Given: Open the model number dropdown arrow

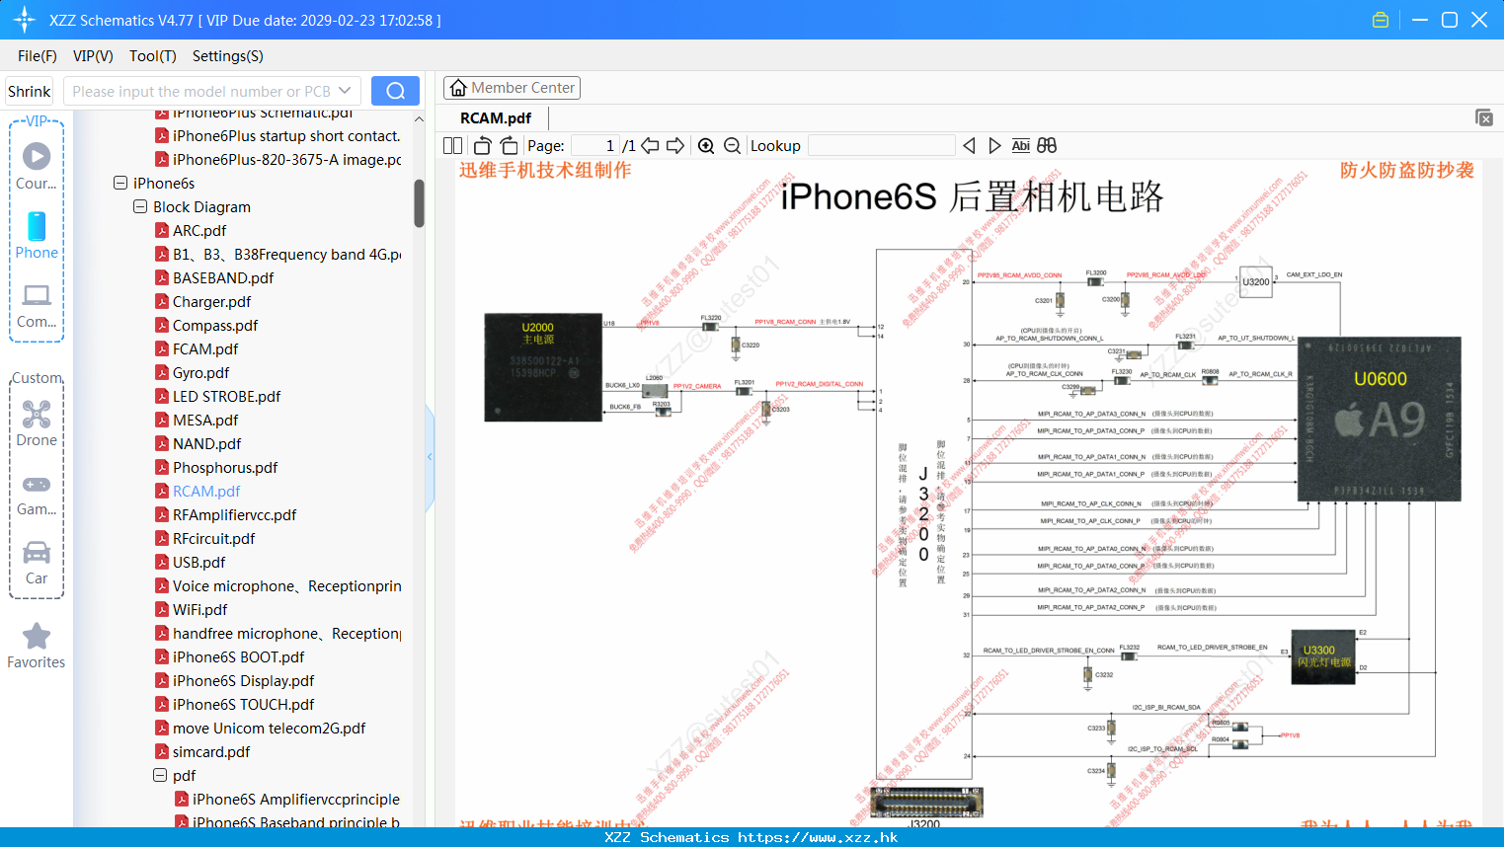Looking at the screenshot, I should tap(345, 91).
